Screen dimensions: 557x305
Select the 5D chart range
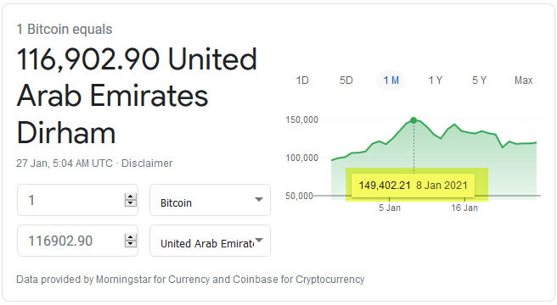click(346, 80)
